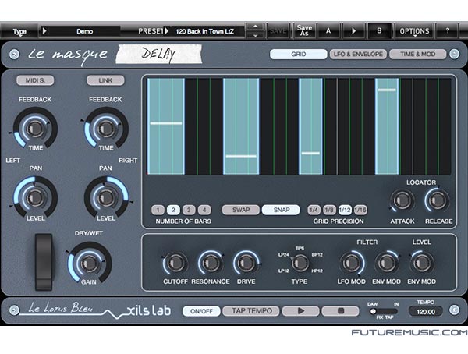Viewport: 468px width, 354px height.
Task: Toggle the Snap button
Action: (281, 210)
